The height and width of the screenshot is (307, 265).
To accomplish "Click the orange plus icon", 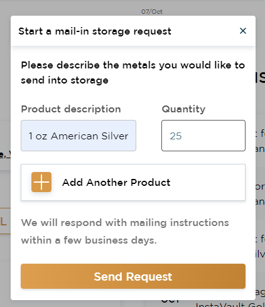I will 41,182.
